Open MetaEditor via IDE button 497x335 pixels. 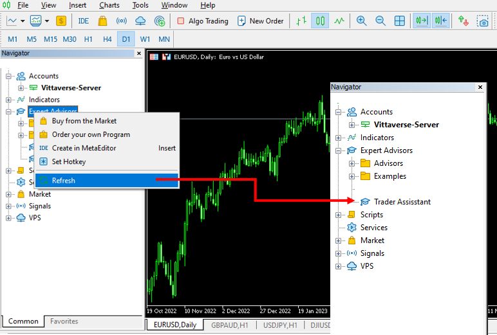point(83,21)
